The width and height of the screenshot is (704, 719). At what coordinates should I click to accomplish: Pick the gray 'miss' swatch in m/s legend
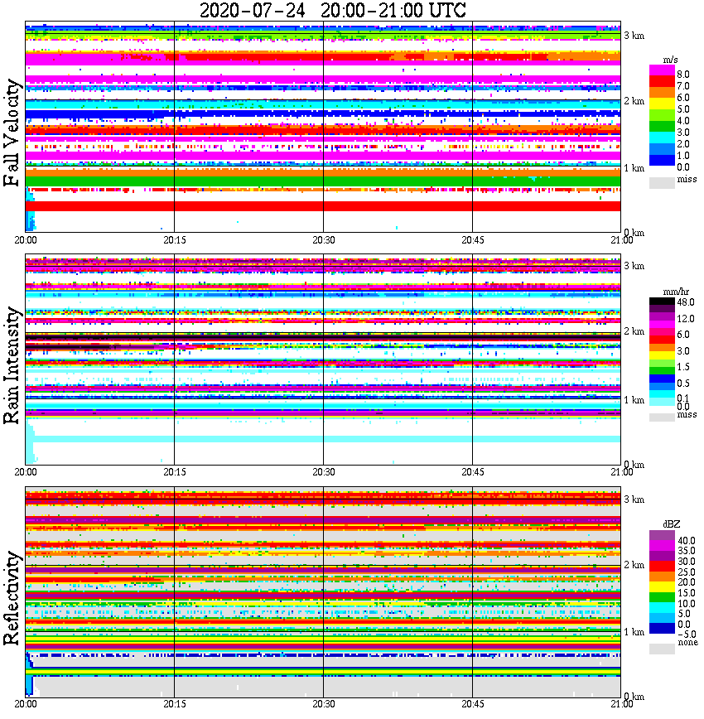point(662,182)
